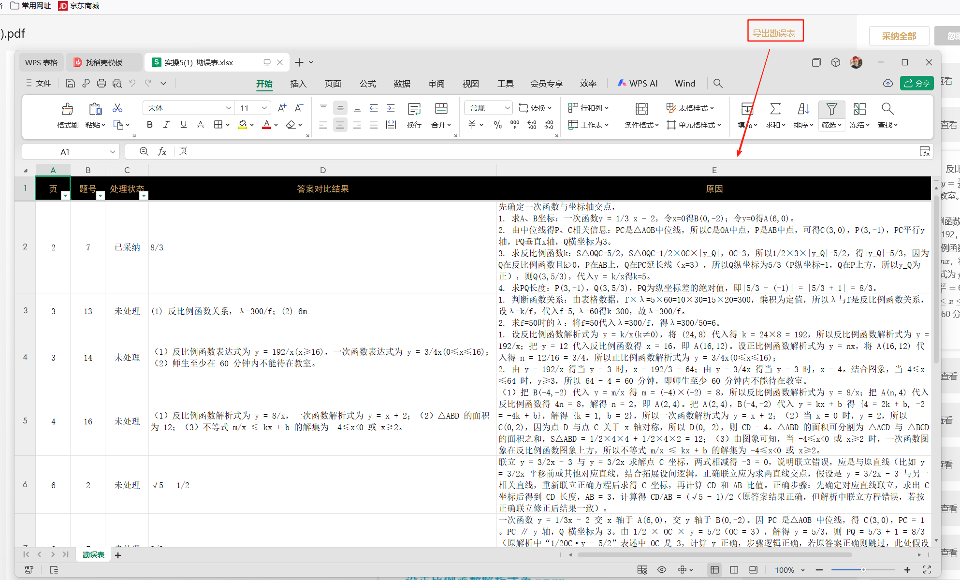Toggle underline formatting
The height and width of the screenshot is (580, 960).
pos(183,125)
